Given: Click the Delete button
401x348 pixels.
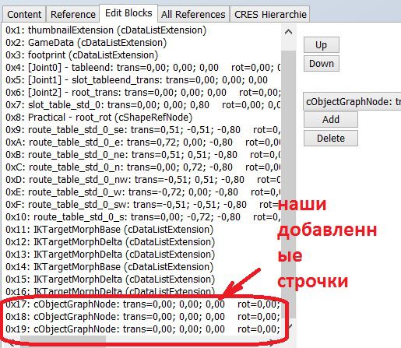Looking at the screenshot, I should click(x=331, y=139).
